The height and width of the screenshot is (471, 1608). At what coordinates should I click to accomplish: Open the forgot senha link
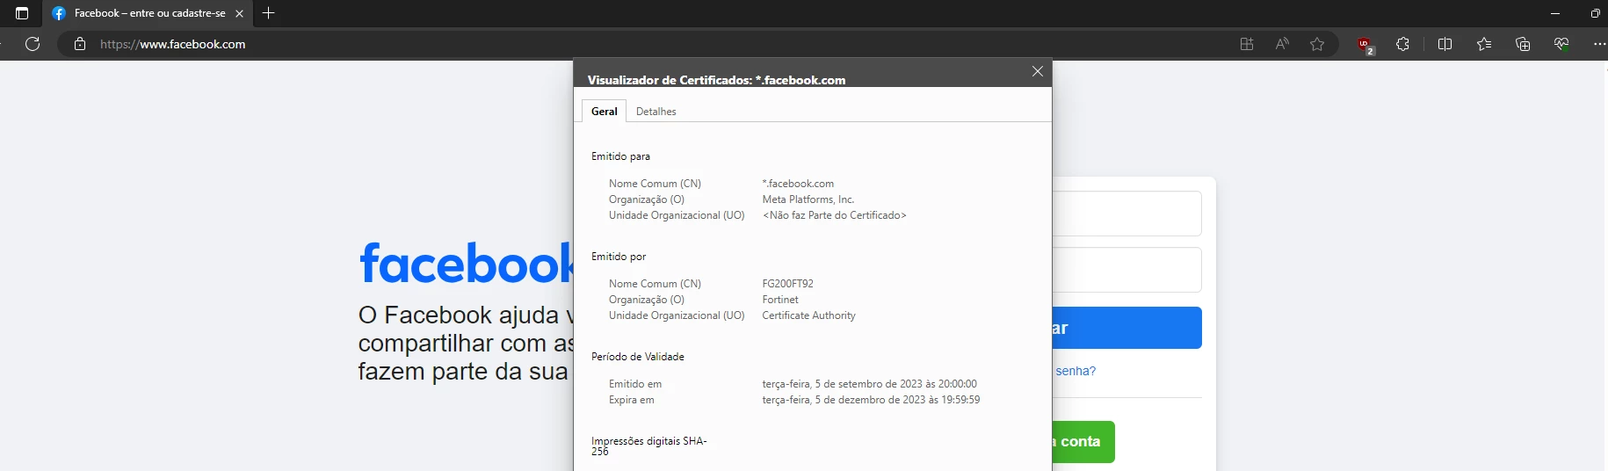pyautogui.click(x=1076, y=371)
